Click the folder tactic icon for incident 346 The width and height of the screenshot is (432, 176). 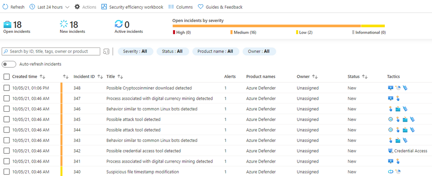click(397, 109)
